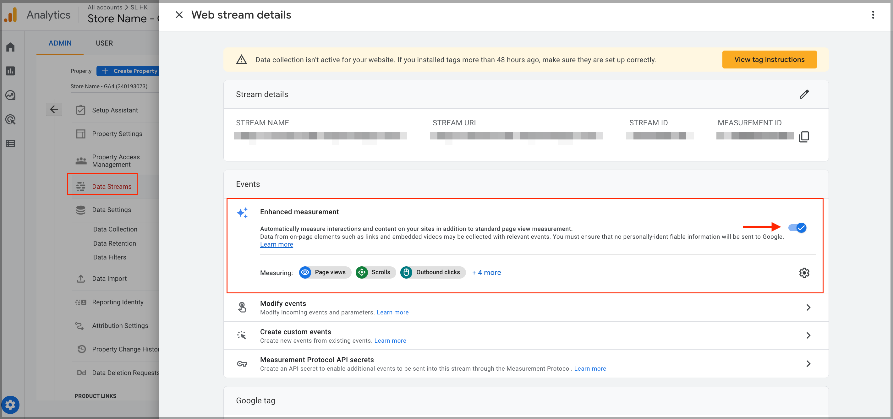Open the Library icon in sidebar

(10, 144)
